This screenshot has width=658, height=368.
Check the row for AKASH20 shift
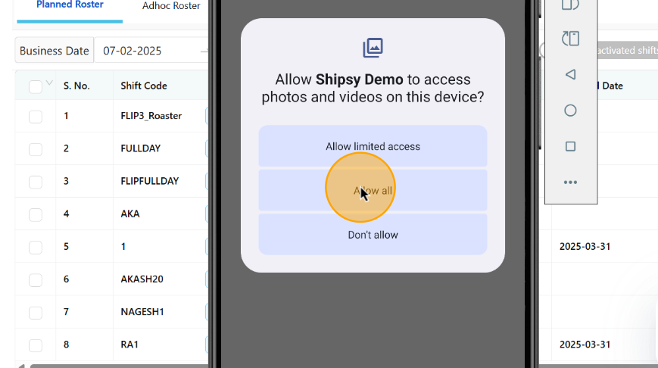pos(36,280)
